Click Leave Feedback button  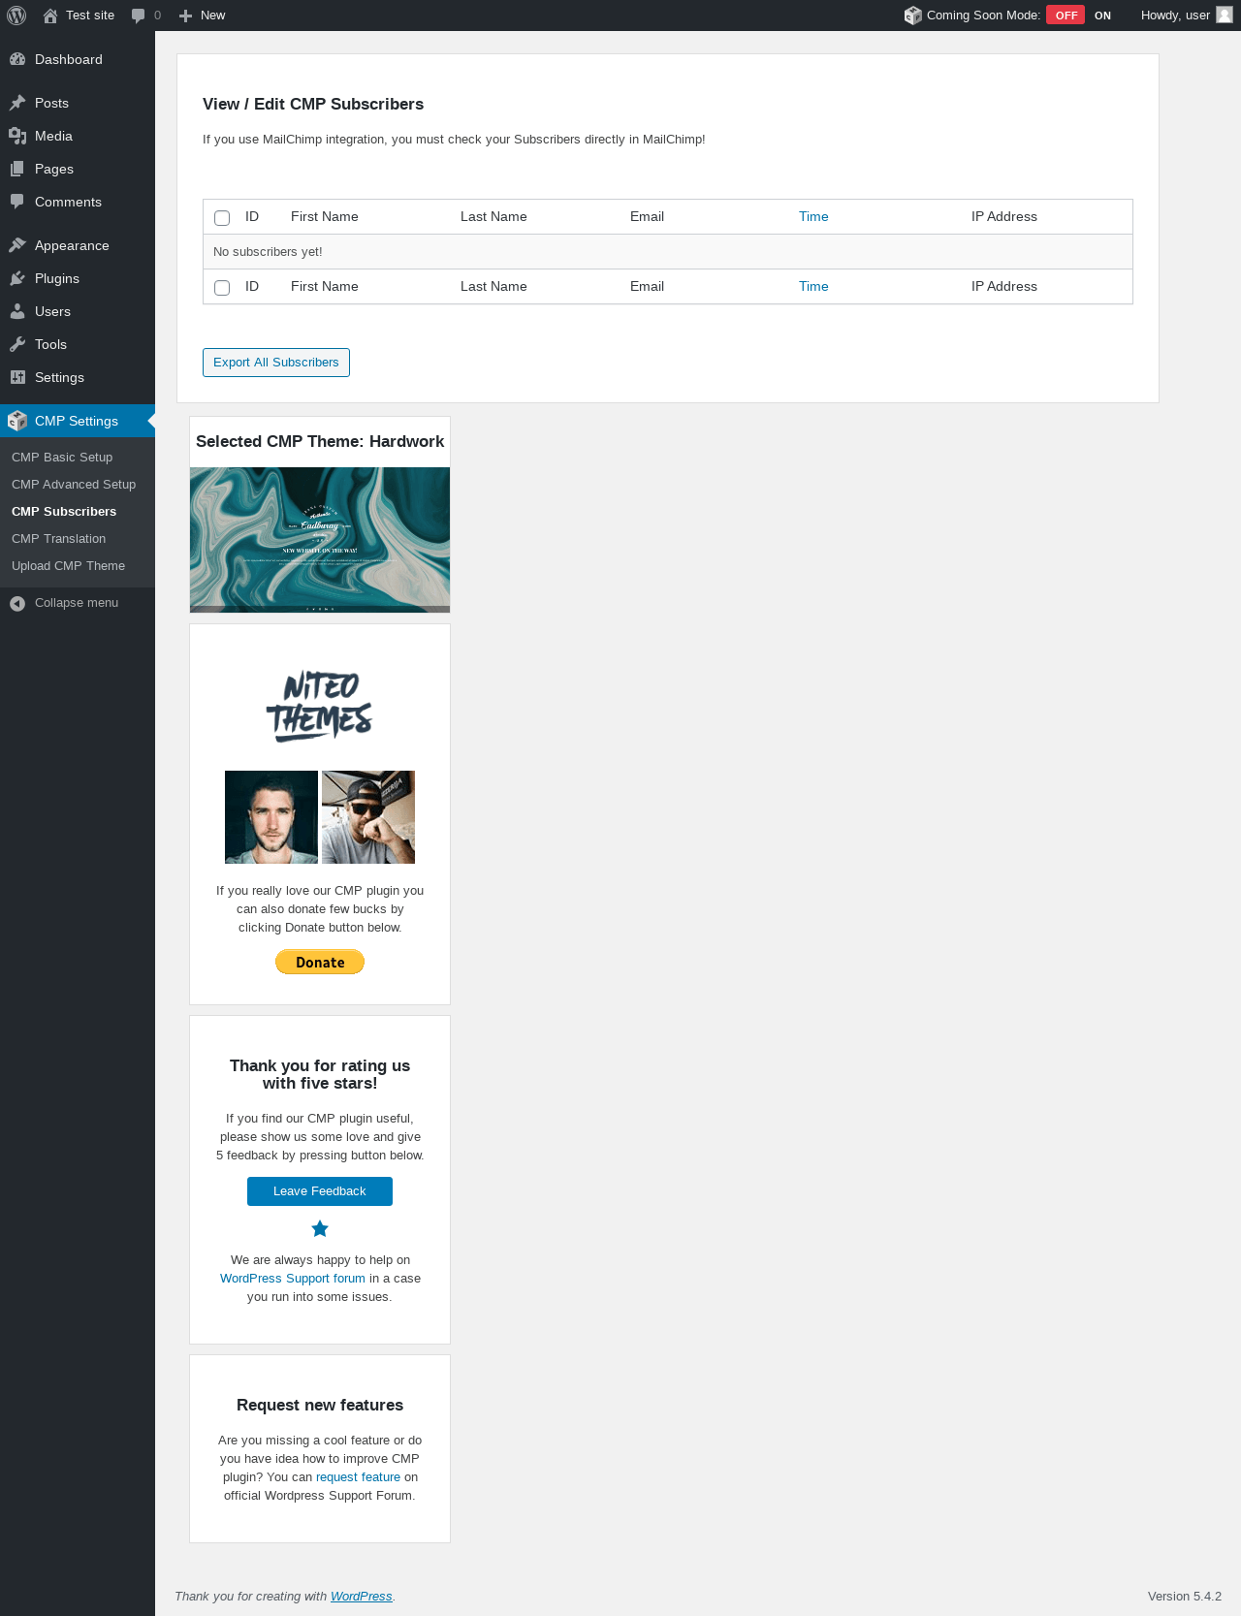(x=320, y=1191)
